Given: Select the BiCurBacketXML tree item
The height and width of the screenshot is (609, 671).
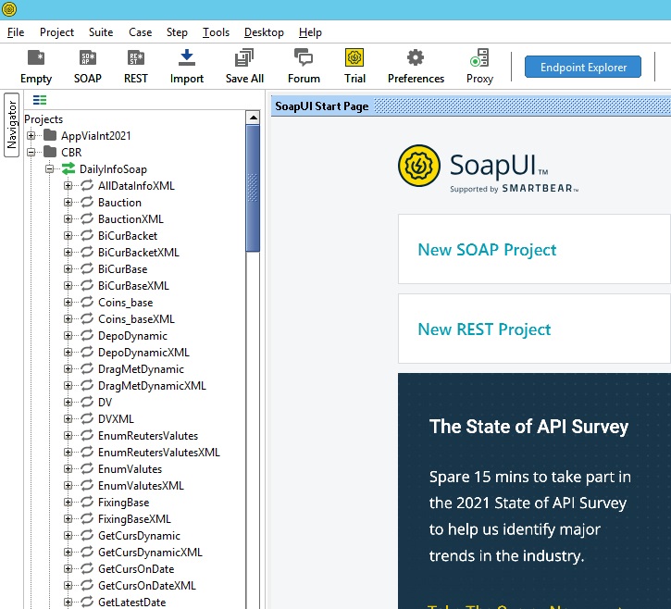Looking at the screenshot, I should coord(138,252).
